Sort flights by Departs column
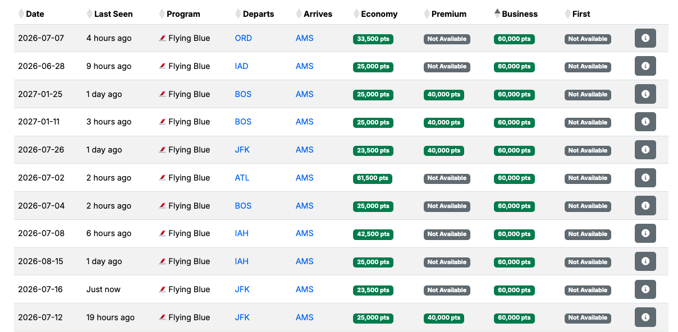Screen dimensions: 678x332 tap(255, 14)
